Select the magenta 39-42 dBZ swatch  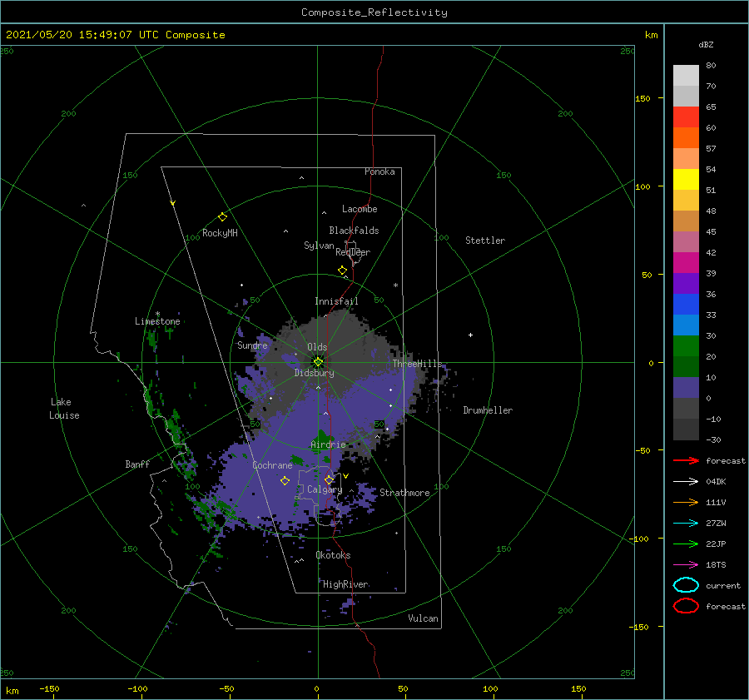point(686,263)
